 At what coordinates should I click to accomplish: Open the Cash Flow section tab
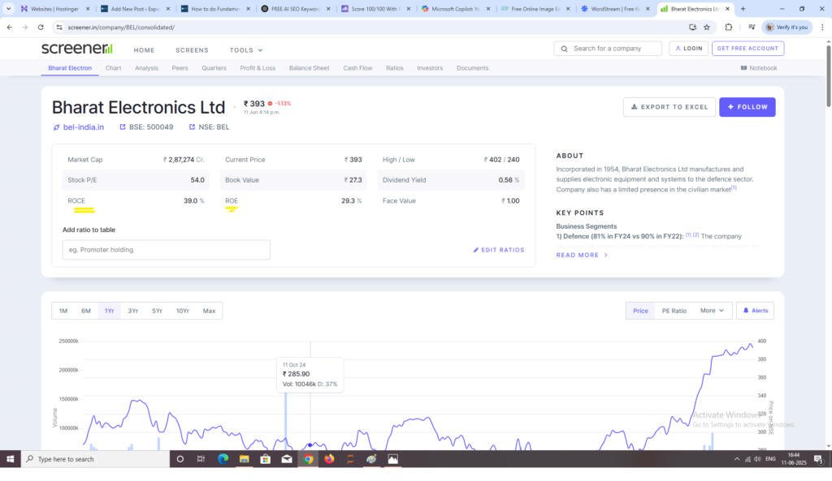pos(357,68)
